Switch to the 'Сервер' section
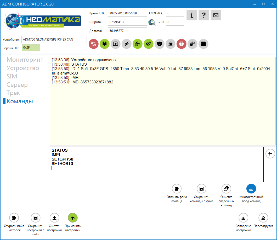 17,85
